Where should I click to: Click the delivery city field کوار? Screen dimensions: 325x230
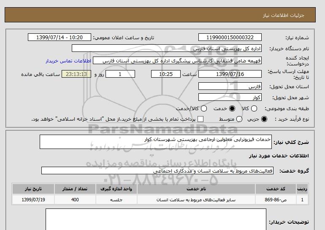click(x=230, y=97)
